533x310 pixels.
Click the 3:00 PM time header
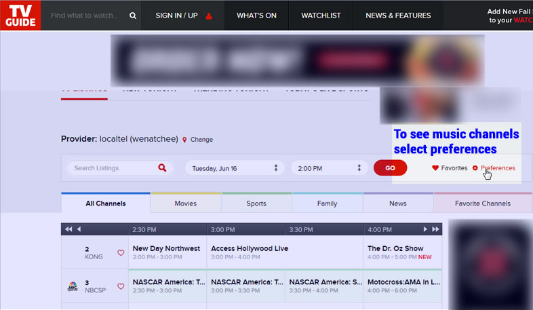[222, 229]
